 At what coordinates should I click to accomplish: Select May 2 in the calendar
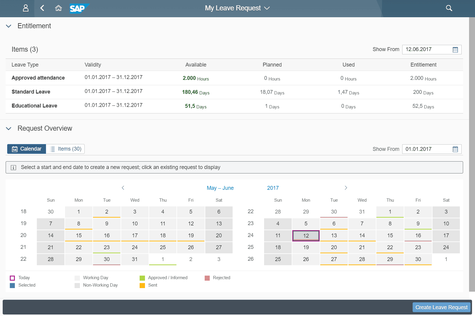(x=107, y=212)
